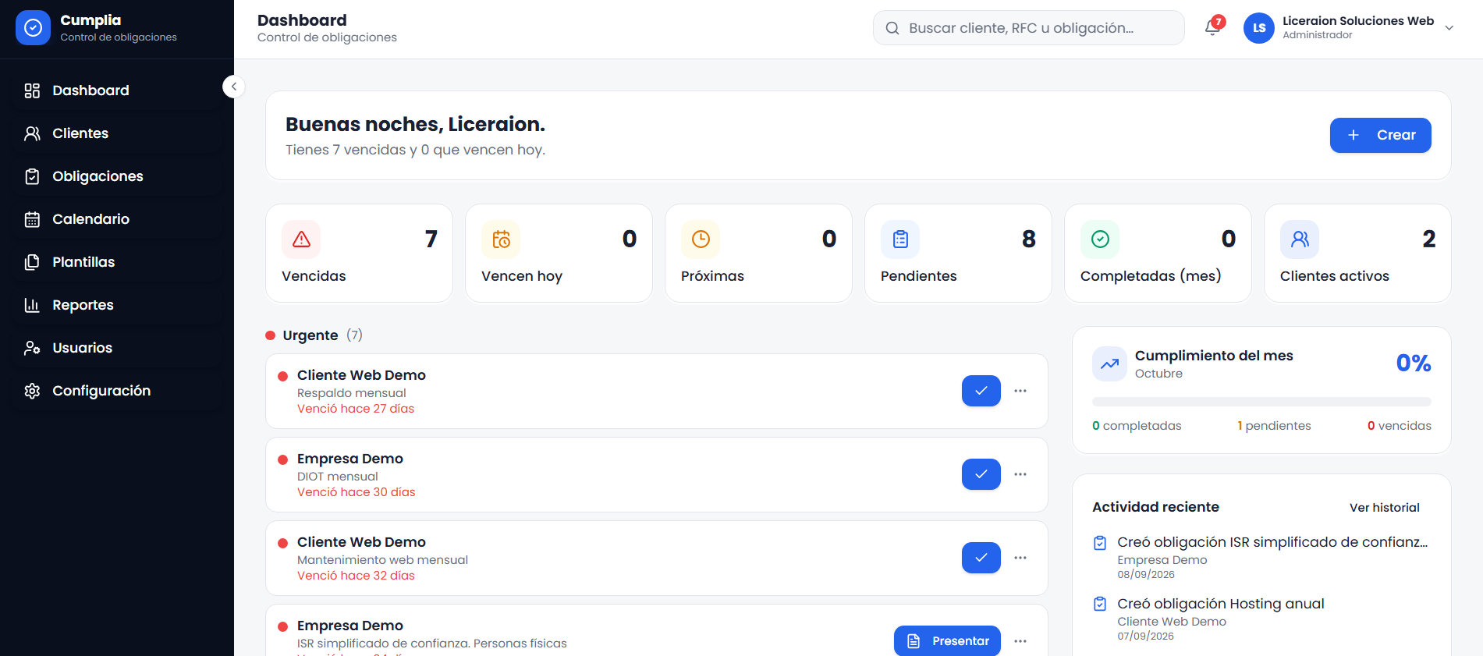Open the Reportes section
1483x656 pixels.
click(117, 305)
